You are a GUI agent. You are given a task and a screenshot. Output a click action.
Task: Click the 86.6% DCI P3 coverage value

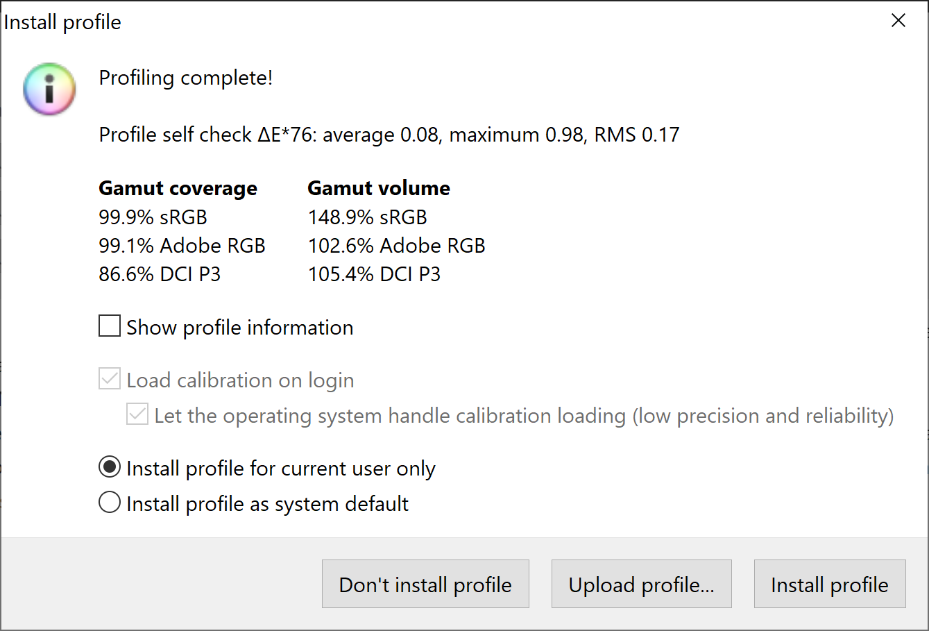pyautogui.click(x=160, y=274)
